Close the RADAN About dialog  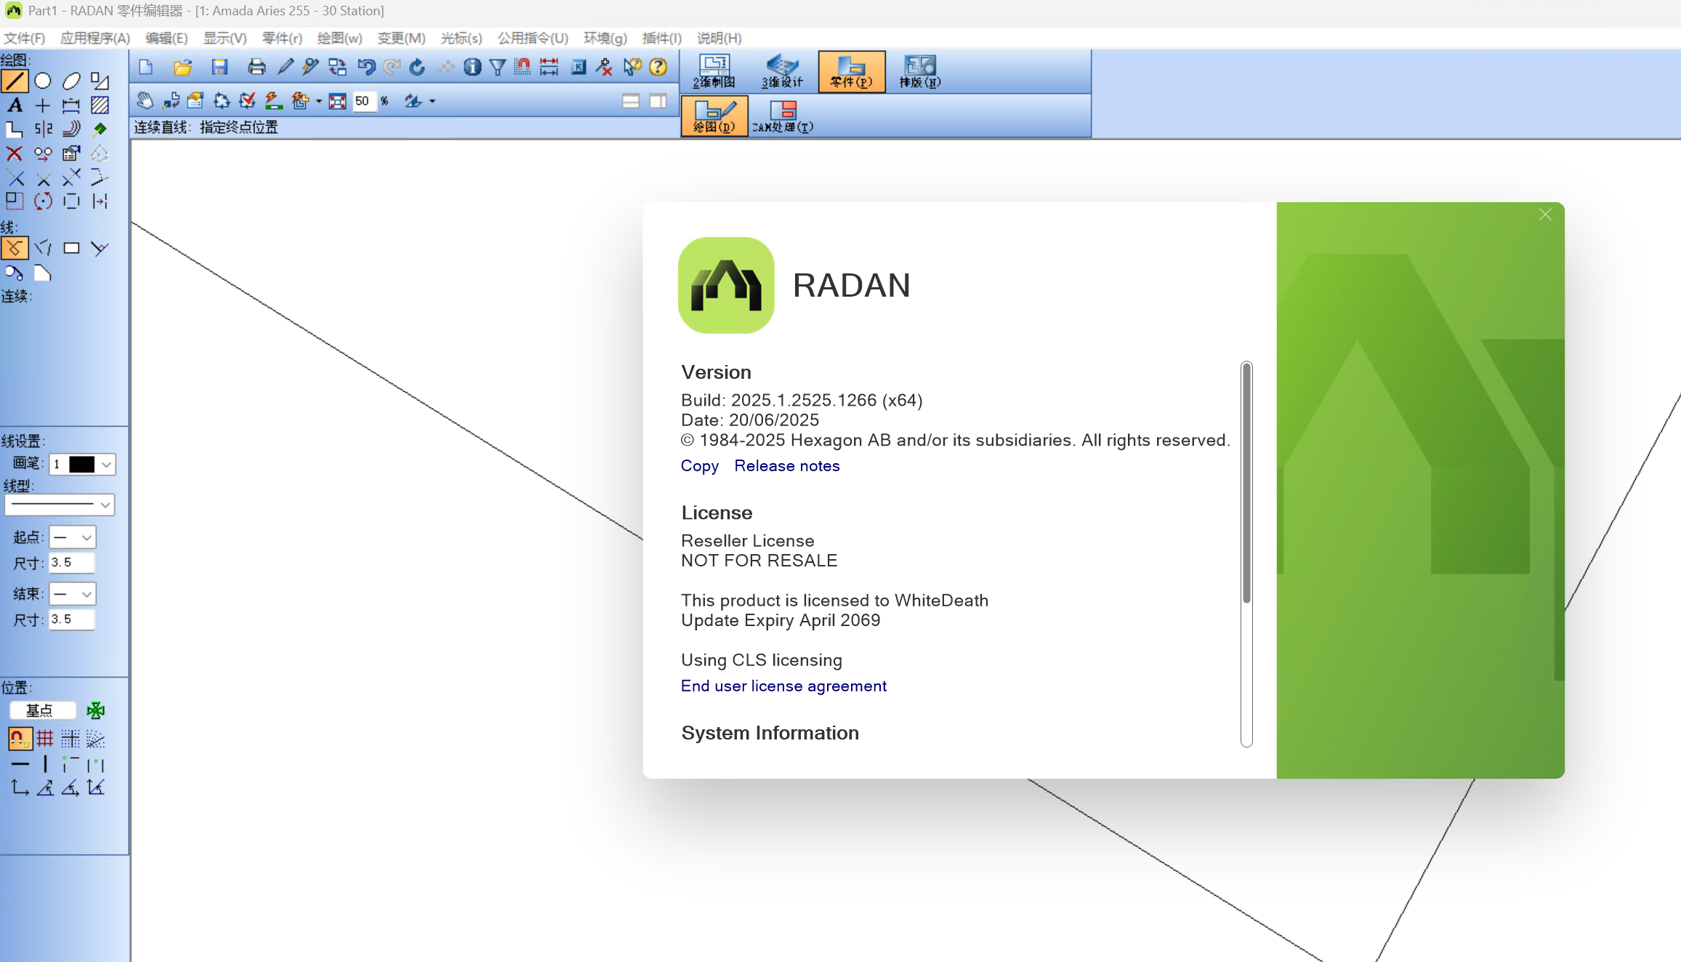[1545, 215]
